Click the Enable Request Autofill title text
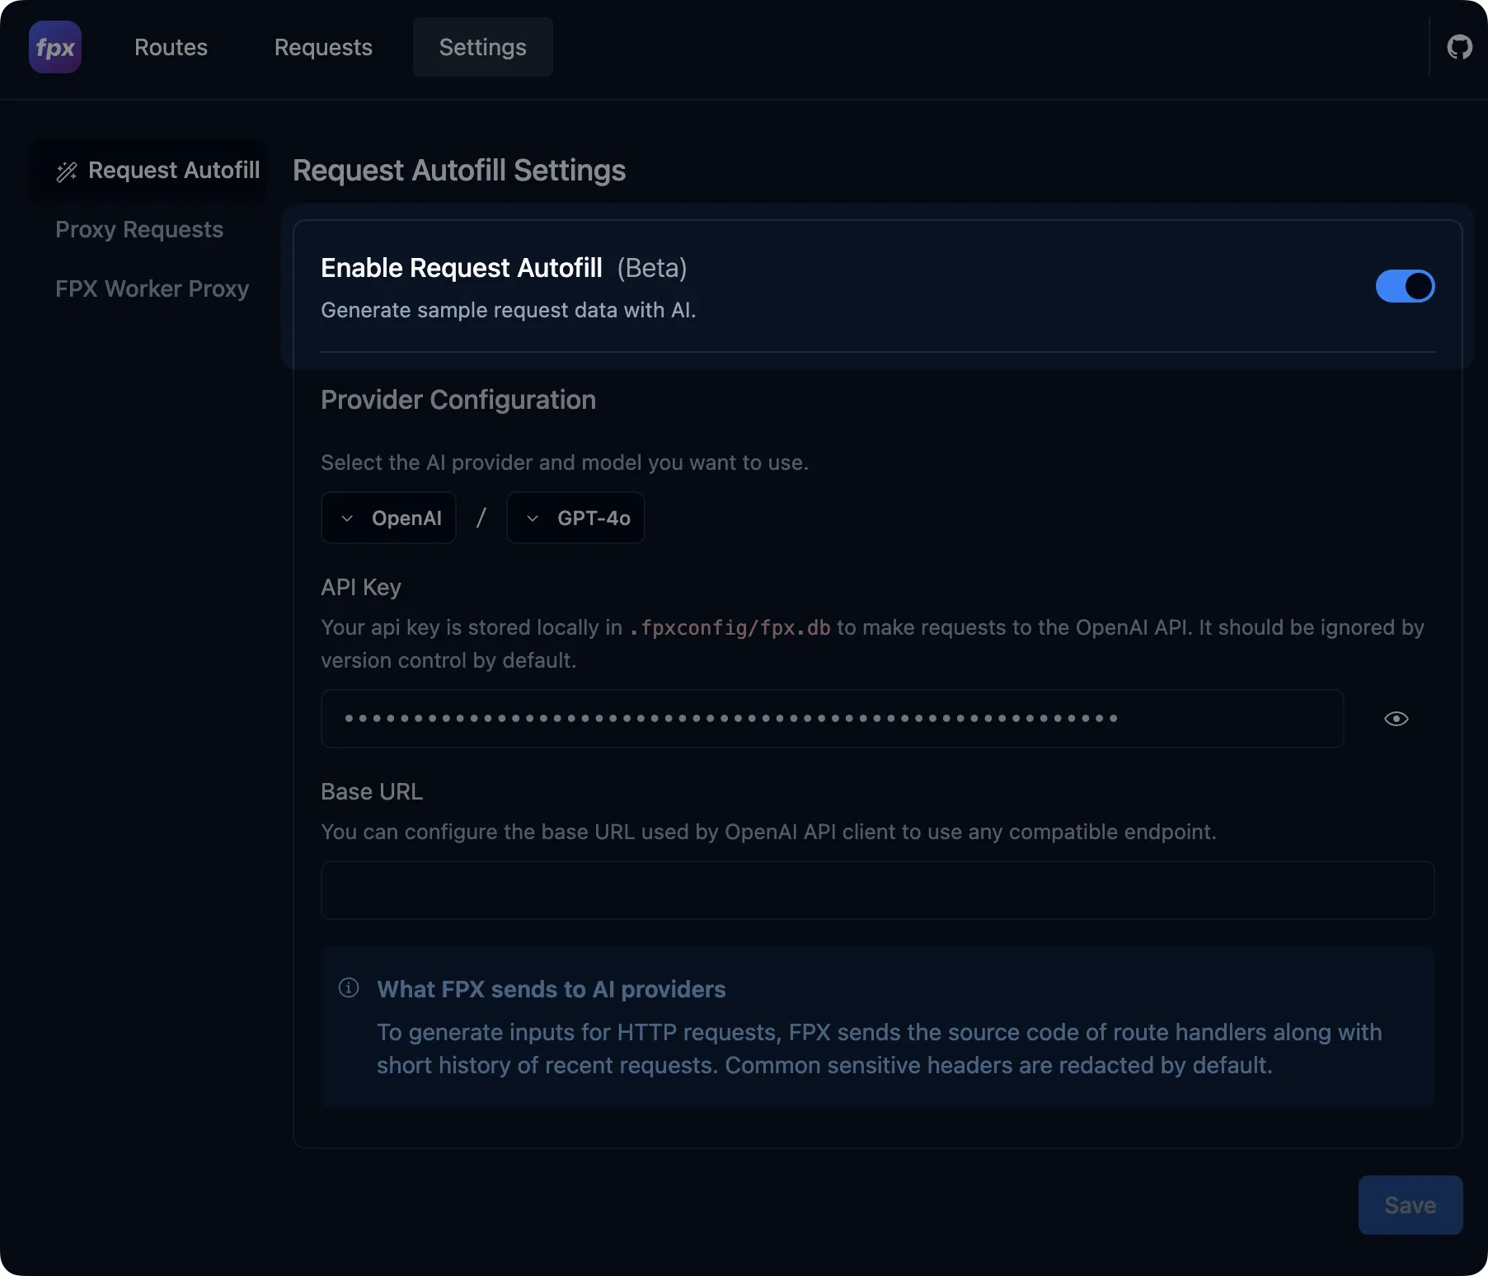1488x1276 pixels. coord(462,268)
